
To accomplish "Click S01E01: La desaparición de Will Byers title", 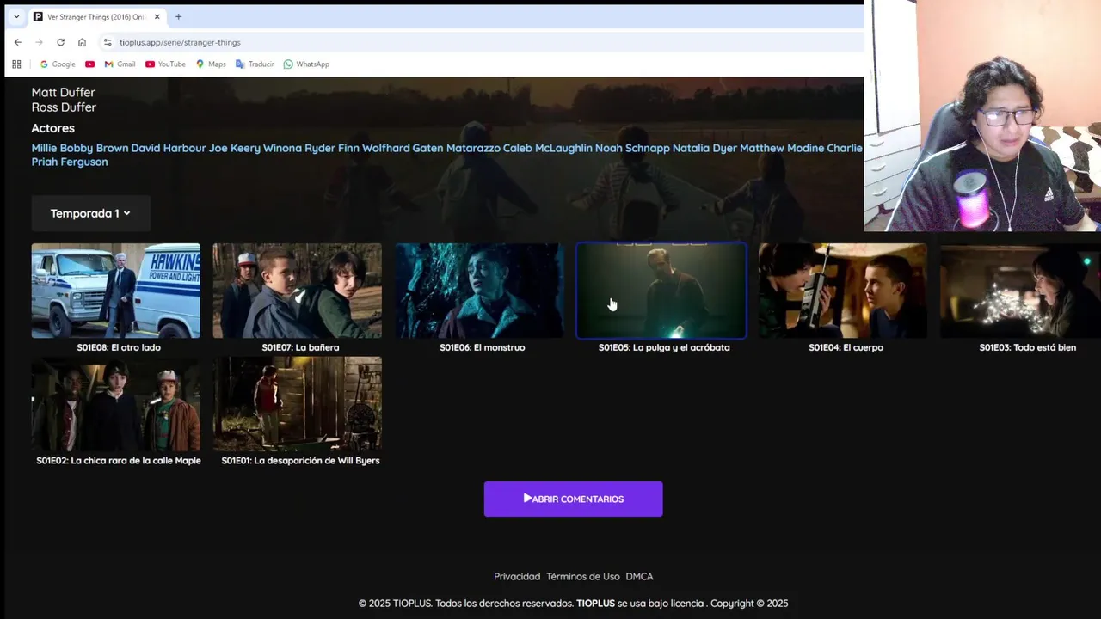I will (300, 461).
